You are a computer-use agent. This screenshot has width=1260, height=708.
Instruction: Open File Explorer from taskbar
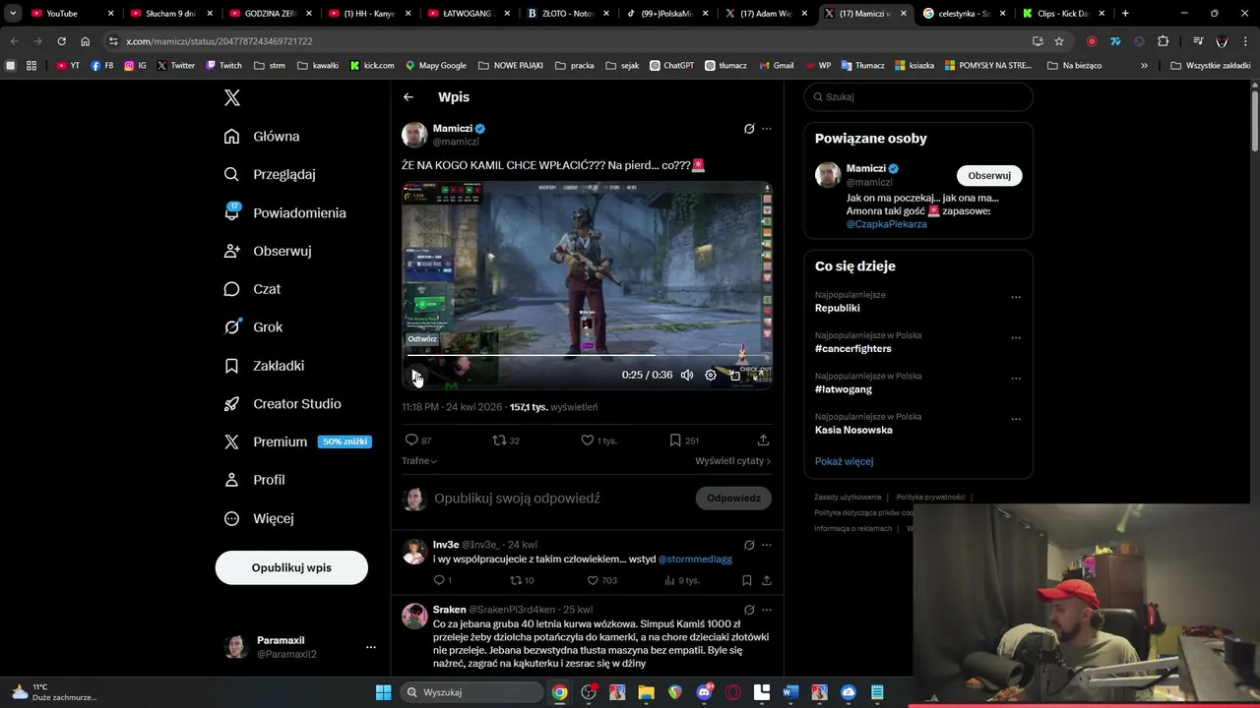point(646,692)
